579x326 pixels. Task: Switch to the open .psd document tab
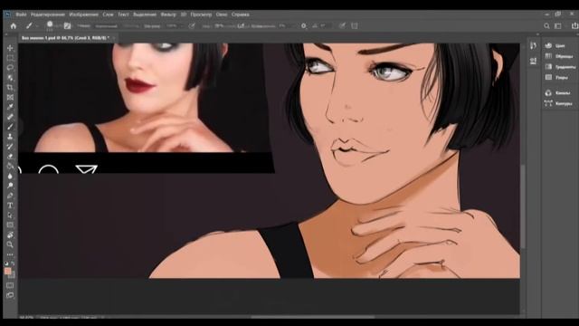pyautogui.click(x=65, y=38)
